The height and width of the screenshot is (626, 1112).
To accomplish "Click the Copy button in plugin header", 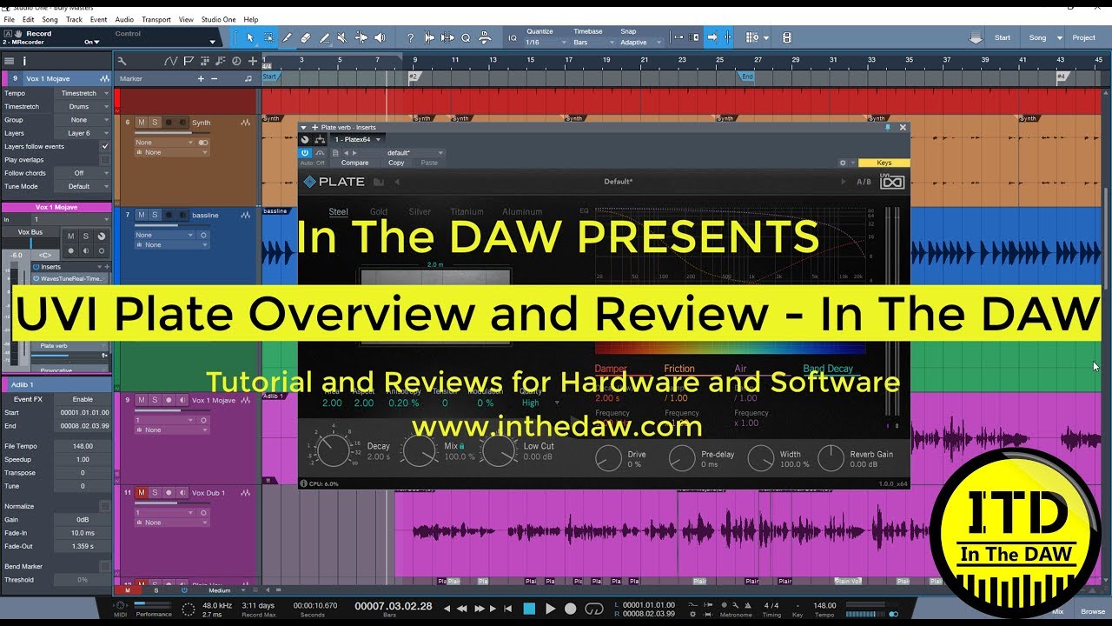I will 396,163.
